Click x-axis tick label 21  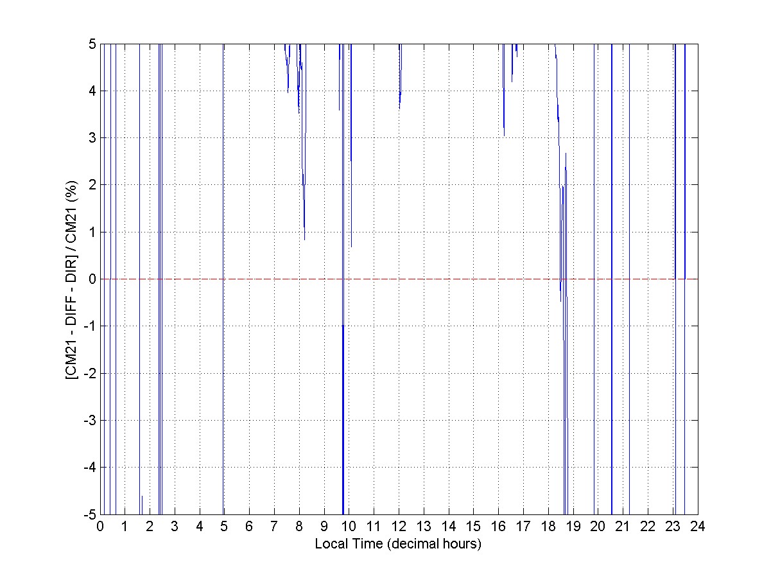coord(623,527)
